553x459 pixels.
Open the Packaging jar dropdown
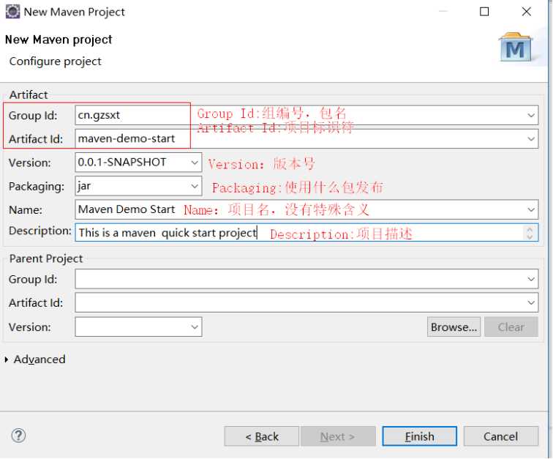click(x=195, y=186)
